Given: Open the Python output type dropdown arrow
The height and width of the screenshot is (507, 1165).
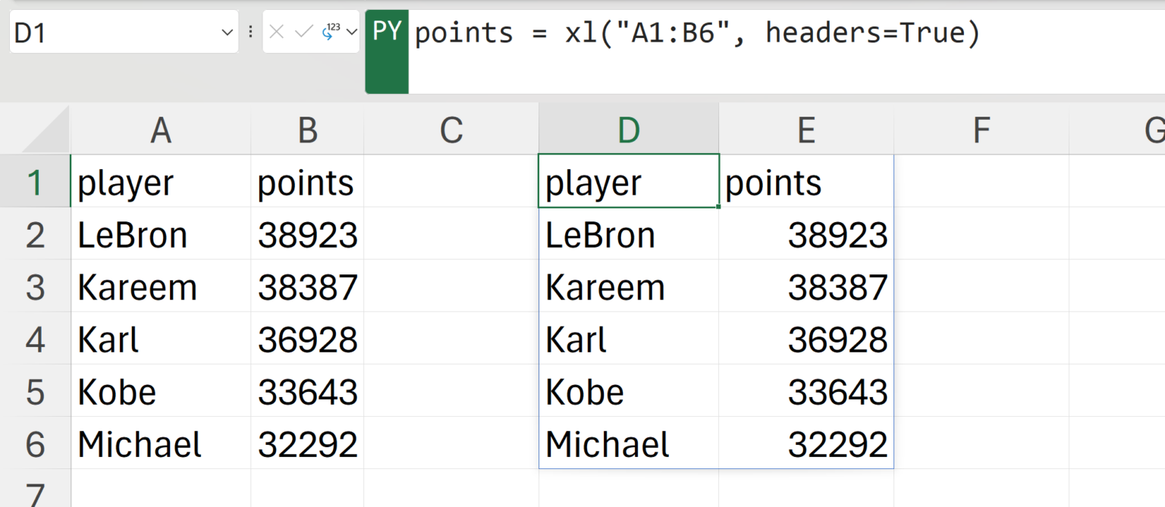Looking at the screenshot, I should (351, 32).
